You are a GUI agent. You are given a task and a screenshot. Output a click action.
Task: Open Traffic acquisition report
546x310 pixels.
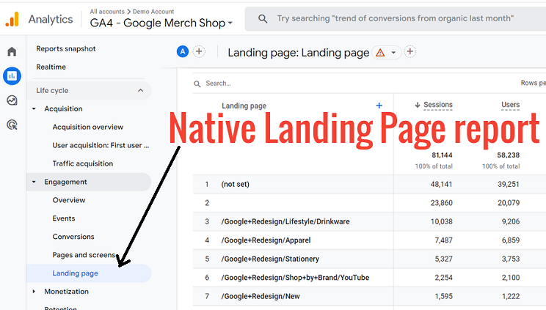pos(82,163)
